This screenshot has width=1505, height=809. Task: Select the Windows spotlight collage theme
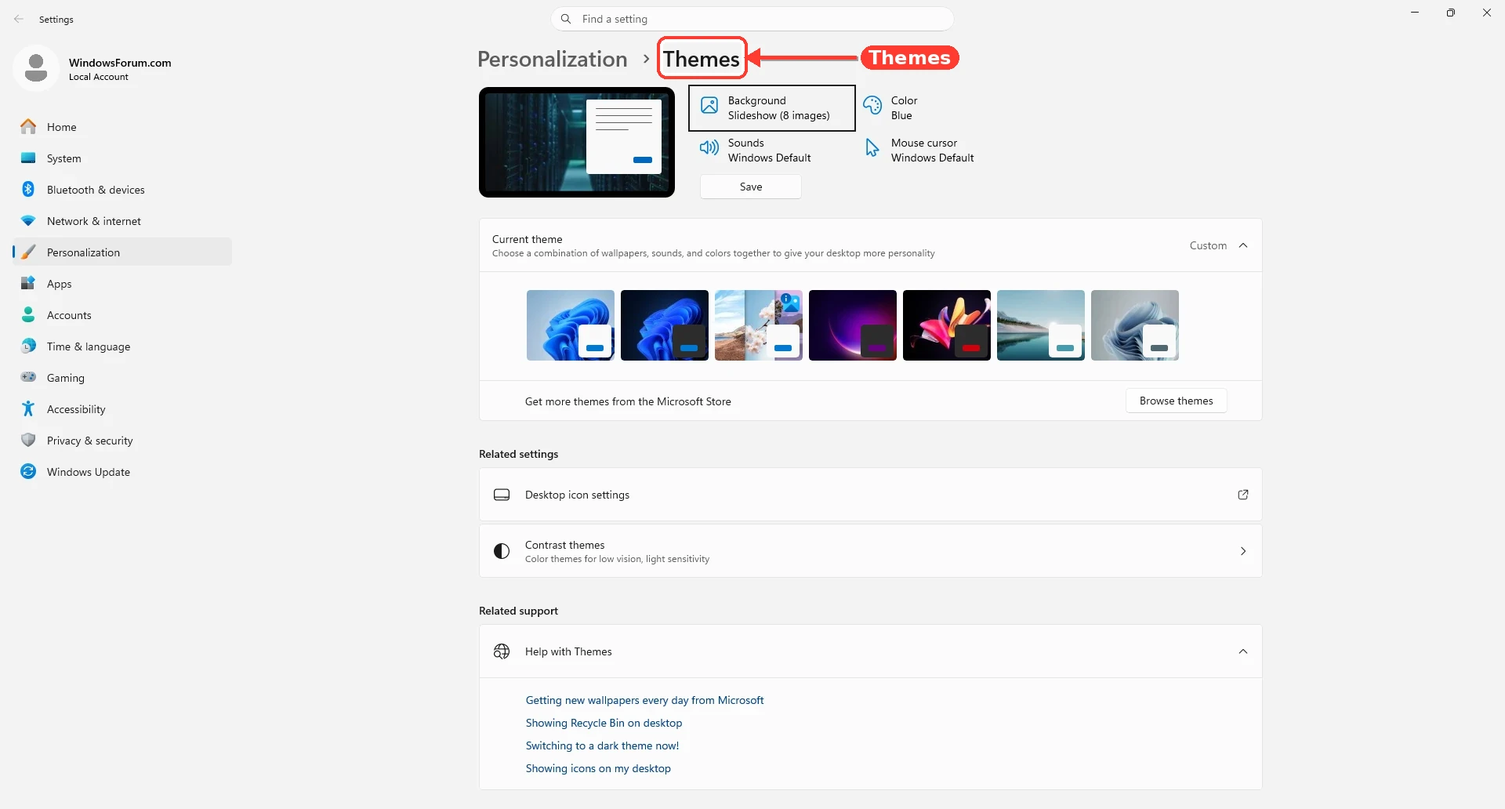[759, 325]
